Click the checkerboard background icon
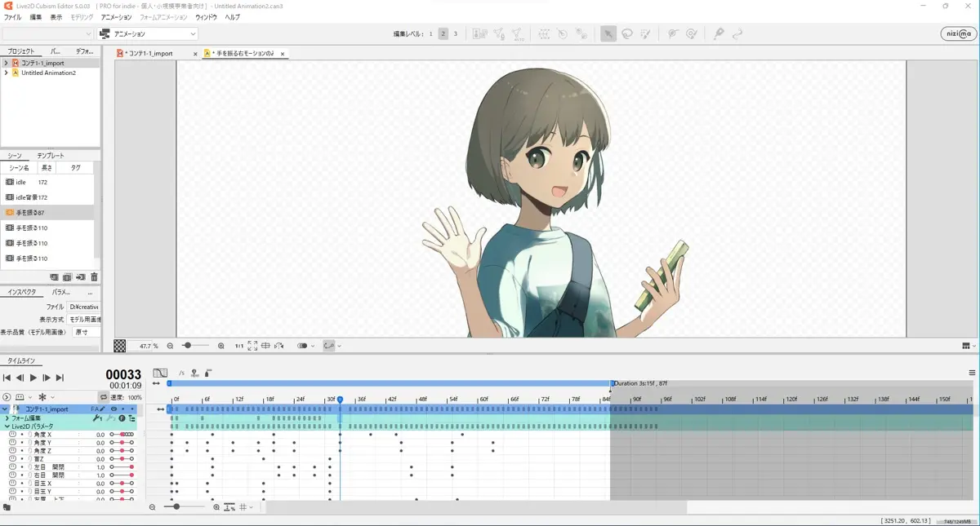The image size is (980, 526). coord(120,346)
